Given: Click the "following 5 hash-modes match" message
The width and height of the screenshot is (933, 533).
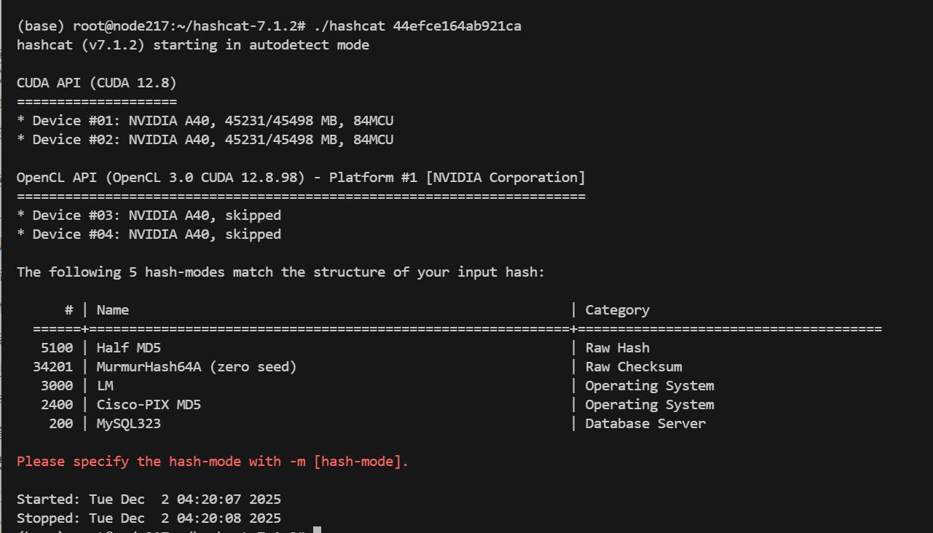Looking at the screenshot, I should [280, 272].
